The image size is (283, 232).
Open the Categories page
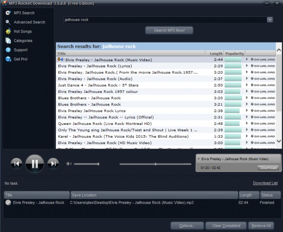[23, 41]
